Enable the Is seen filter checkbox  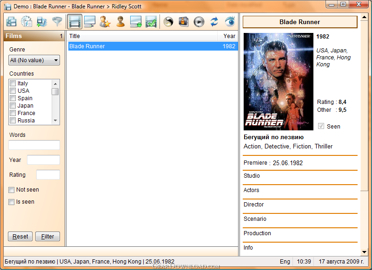click(x=11, y=202)
